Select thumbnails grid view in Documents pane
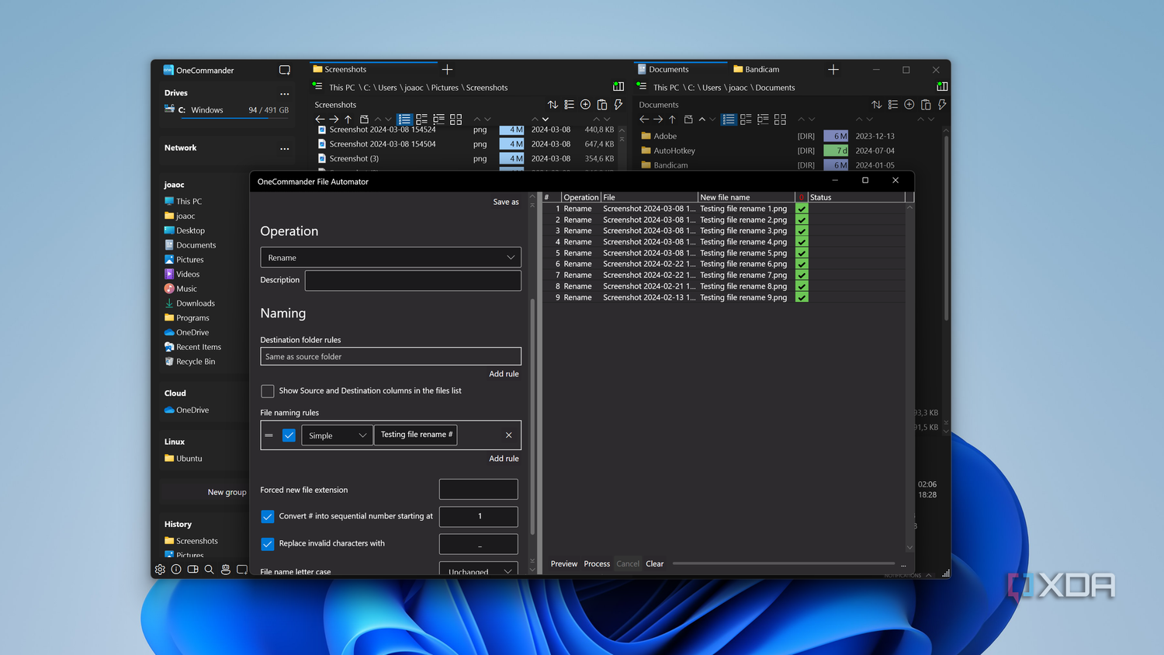Image resolution: width=1164 pixels, height=655 pixels. tap(780, 120)
